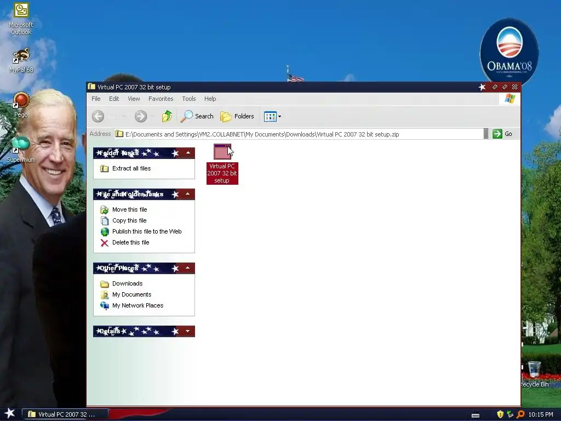Collapse the File and Folder Tasks panel
The image size is (561, 421).
click(x=188, y=194)
